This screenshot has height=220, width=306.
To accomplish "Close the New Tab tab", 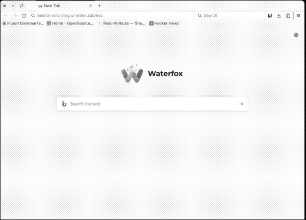I will click(90, 6).
